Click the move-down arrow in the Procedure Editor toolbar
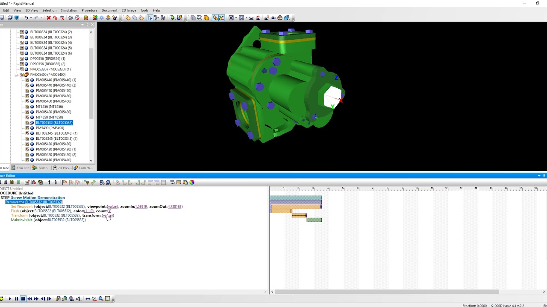 tap(56, 182)
